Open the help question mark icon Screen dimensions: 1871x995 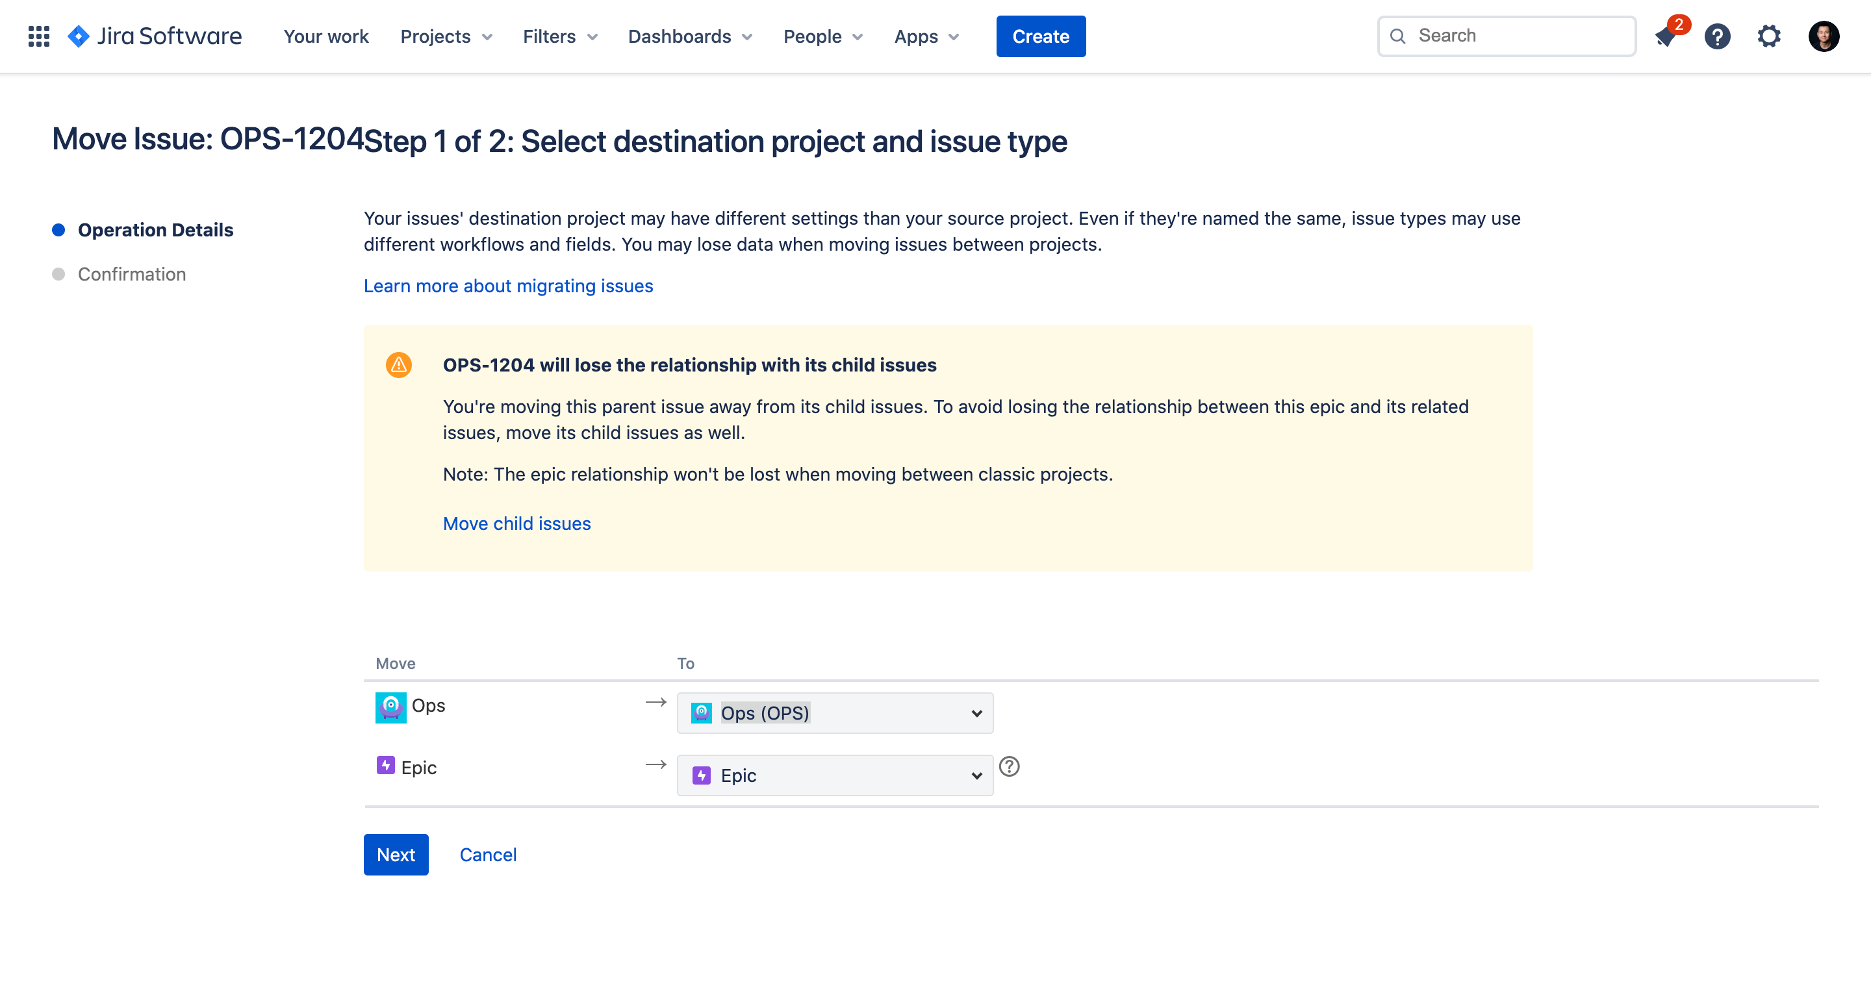pyautogui.click(x=1717, y=36)
